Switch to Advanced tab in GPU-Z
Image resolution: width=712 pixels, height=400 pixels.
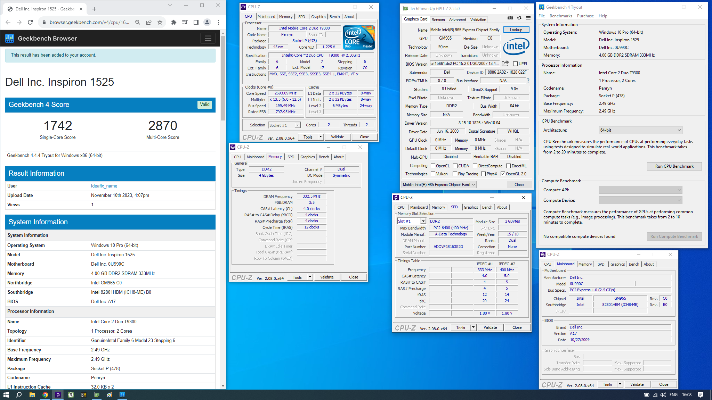[x=457, y=20]
